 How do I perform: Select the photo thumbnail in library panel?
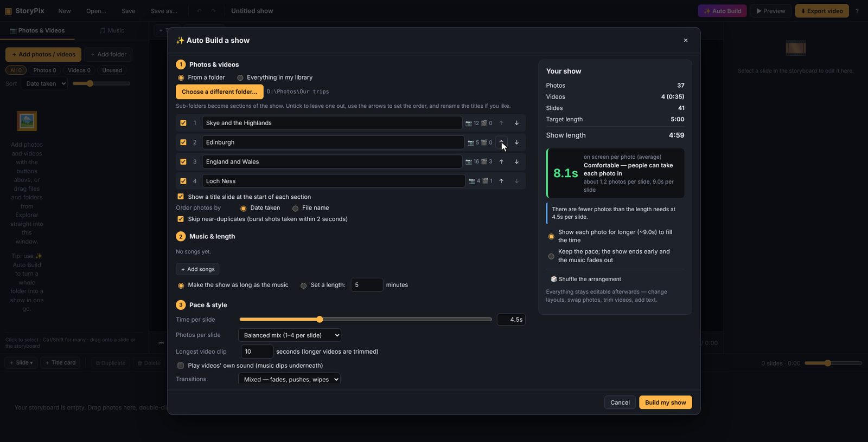[x=27, y=121]
